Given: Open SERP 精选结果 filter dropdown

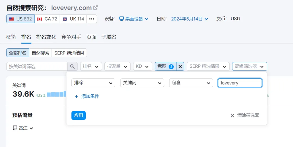Looking at the screenshot, I should pyautogui.click(x=208, y=66).
